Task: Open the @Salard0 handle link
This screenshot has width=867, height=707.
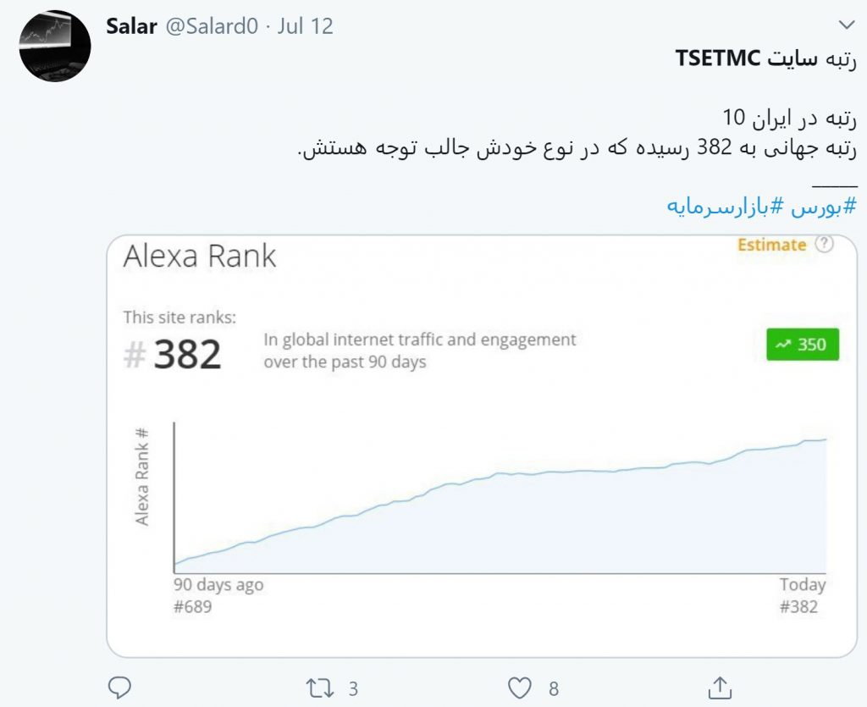Action: (212, 26)
